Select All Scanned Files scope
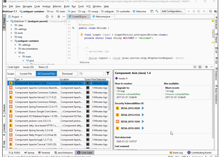Screen dimensions: 222x157 (46, 74)
